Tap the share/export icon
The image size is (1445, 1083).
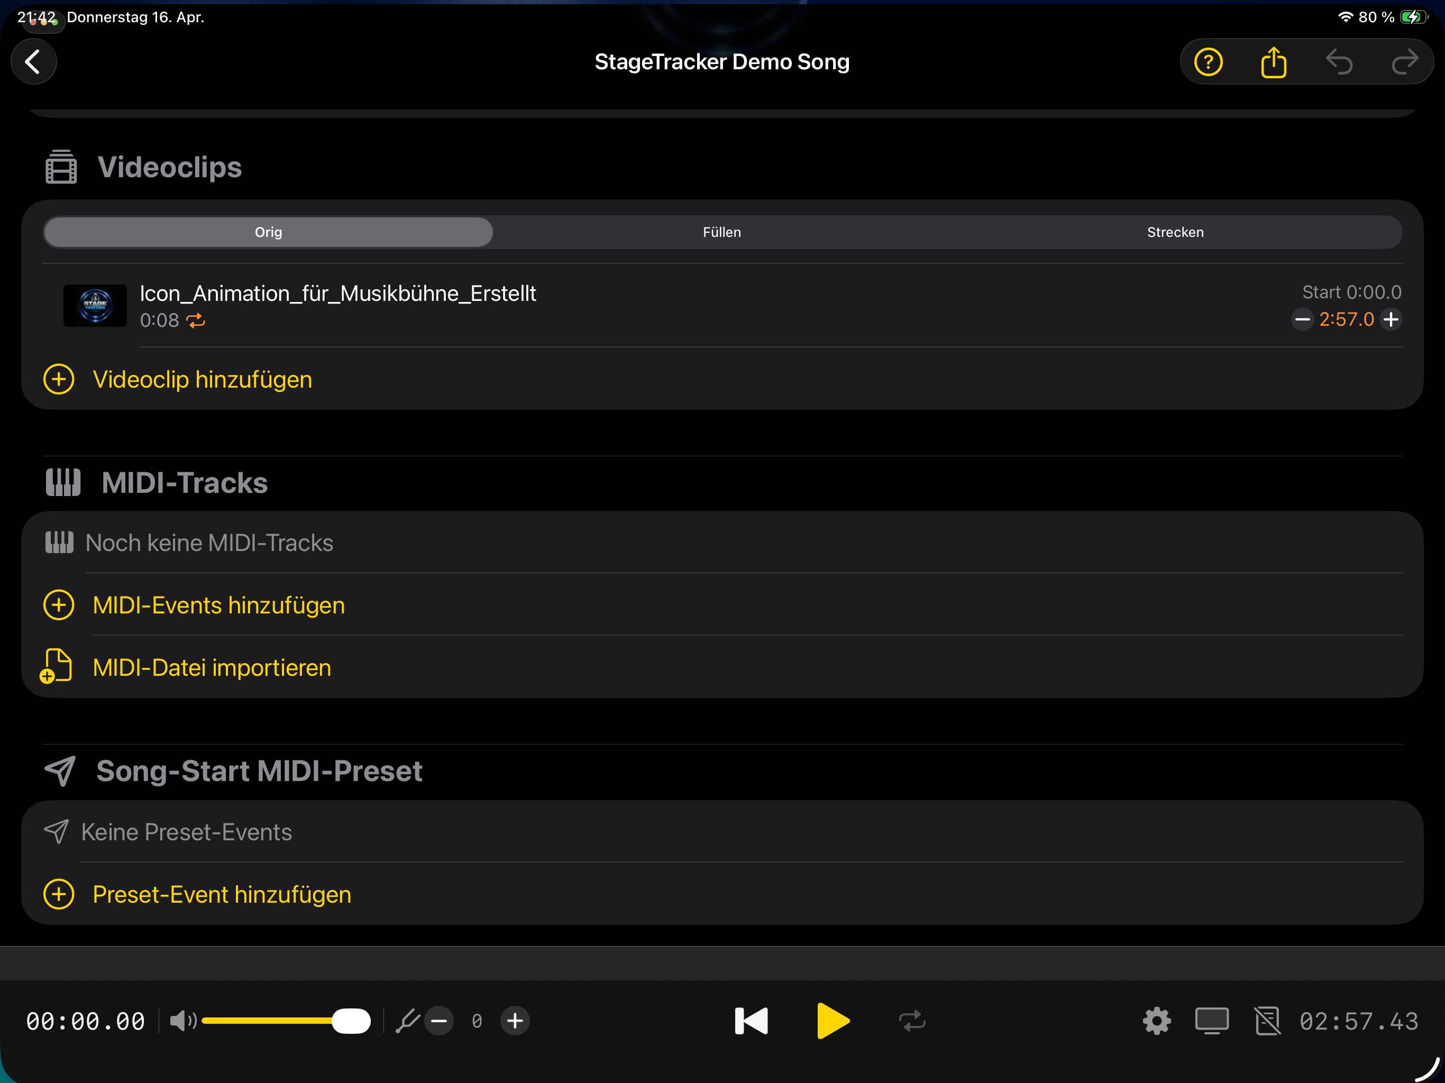pos(1273,62)
